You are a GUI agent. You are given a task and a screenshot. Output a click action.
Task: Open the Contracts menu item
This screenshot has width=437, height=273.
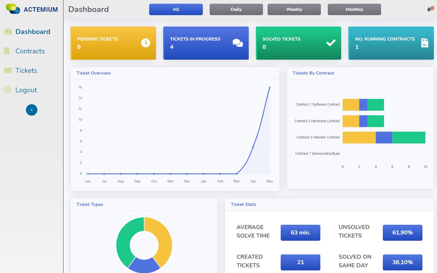30,51
